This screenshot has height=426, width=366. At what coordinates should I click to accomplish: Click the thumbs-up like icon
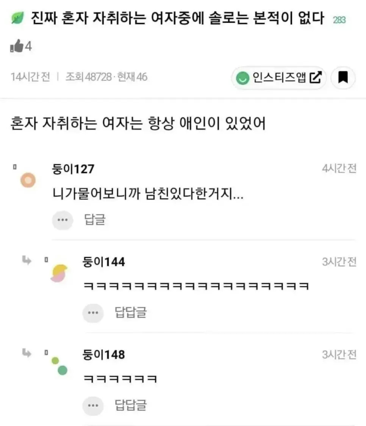17,47
